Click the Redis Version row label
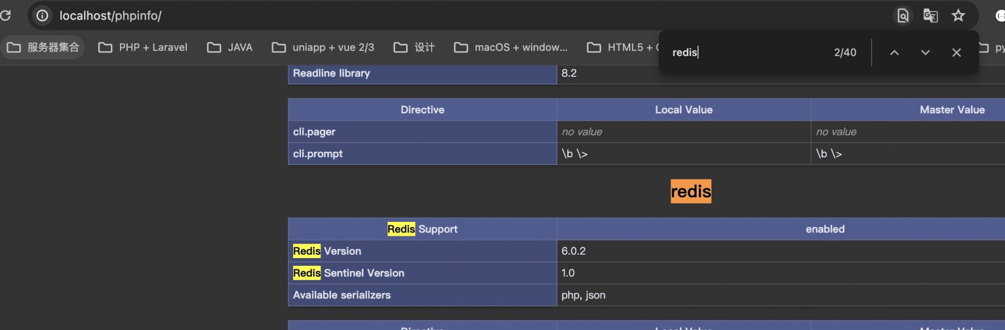This screenshot has width=1005, height=330. (423, 251)
